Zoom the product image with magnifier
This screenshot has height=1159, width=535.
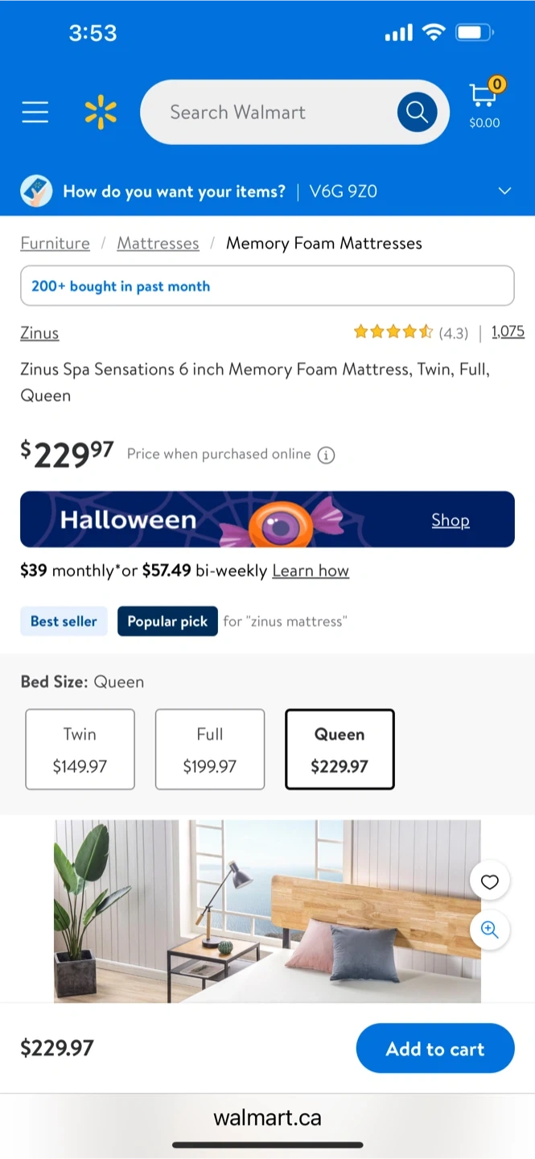click(489, 930)
